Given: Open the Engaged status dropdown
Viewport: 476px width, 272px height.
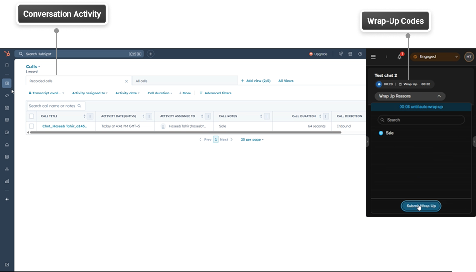Looking at the screenshot, I should coord(435,56).
